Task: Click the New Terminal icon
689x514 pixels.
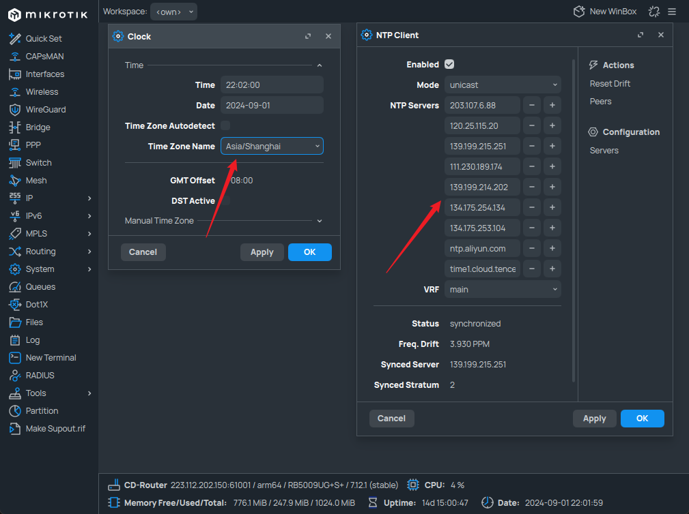Action: click(x=15, y=358)
